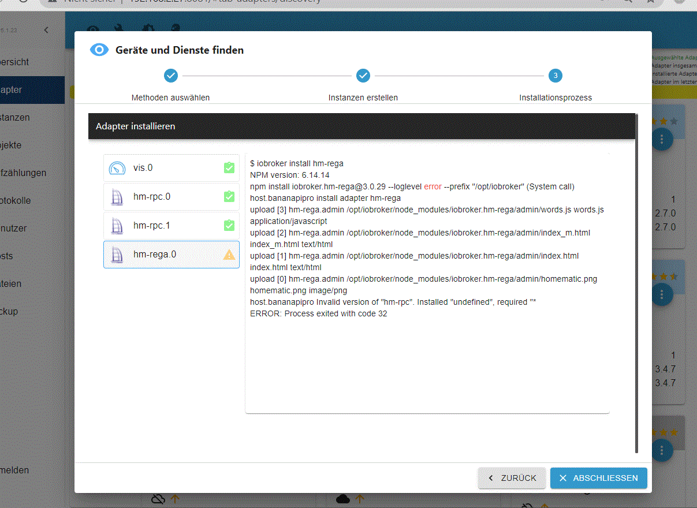Click the ZURÜCK button
The image size is (697, 508).
click(x=512, y=478)
